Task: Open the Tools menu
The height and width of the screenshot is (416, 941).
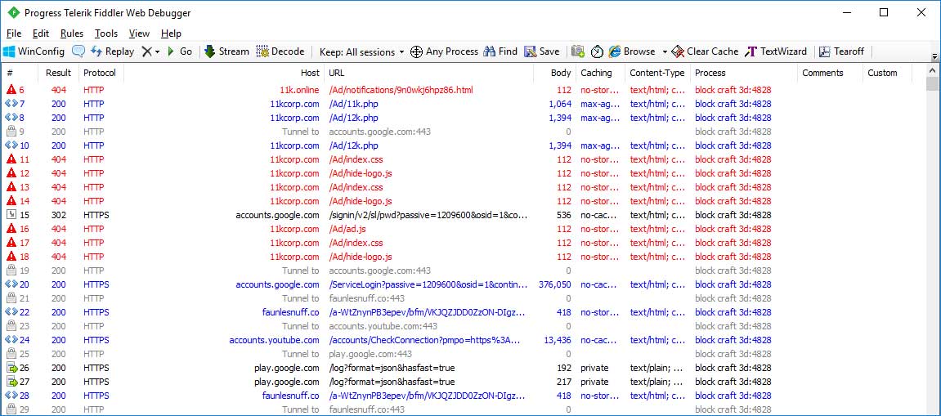Action: tap(106, 34)
